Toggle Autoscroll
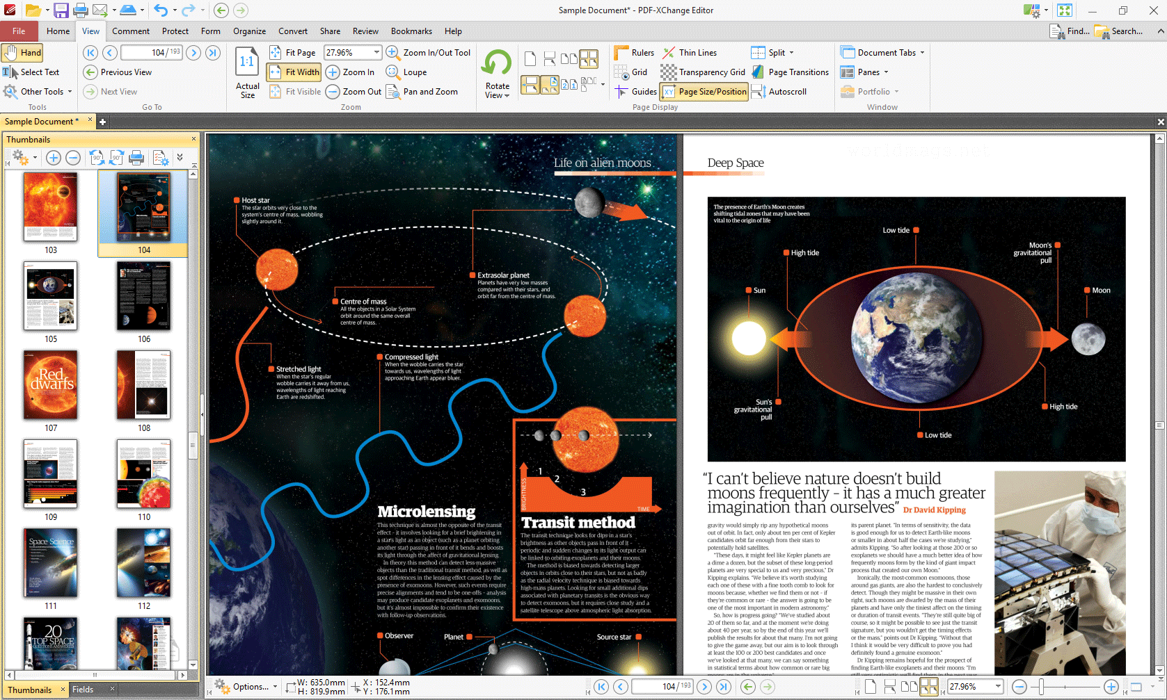This screenshot has height=700, width=1167. tap(779, 92)
